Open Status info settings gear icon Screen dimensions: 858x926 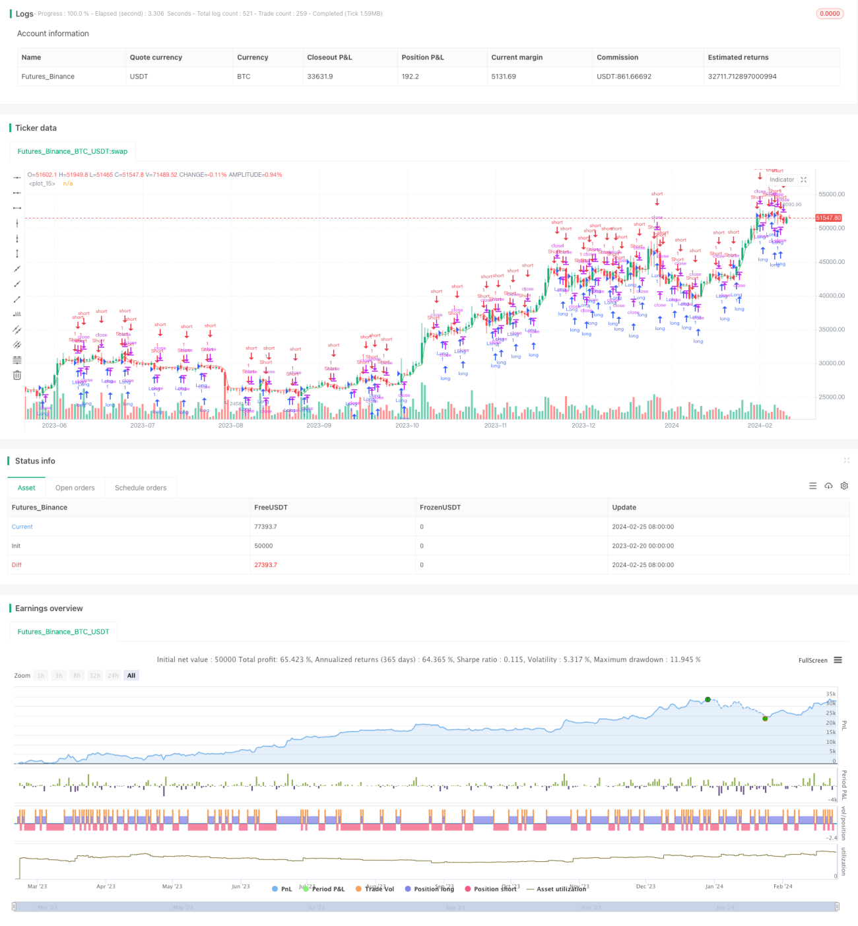point(844,486)
